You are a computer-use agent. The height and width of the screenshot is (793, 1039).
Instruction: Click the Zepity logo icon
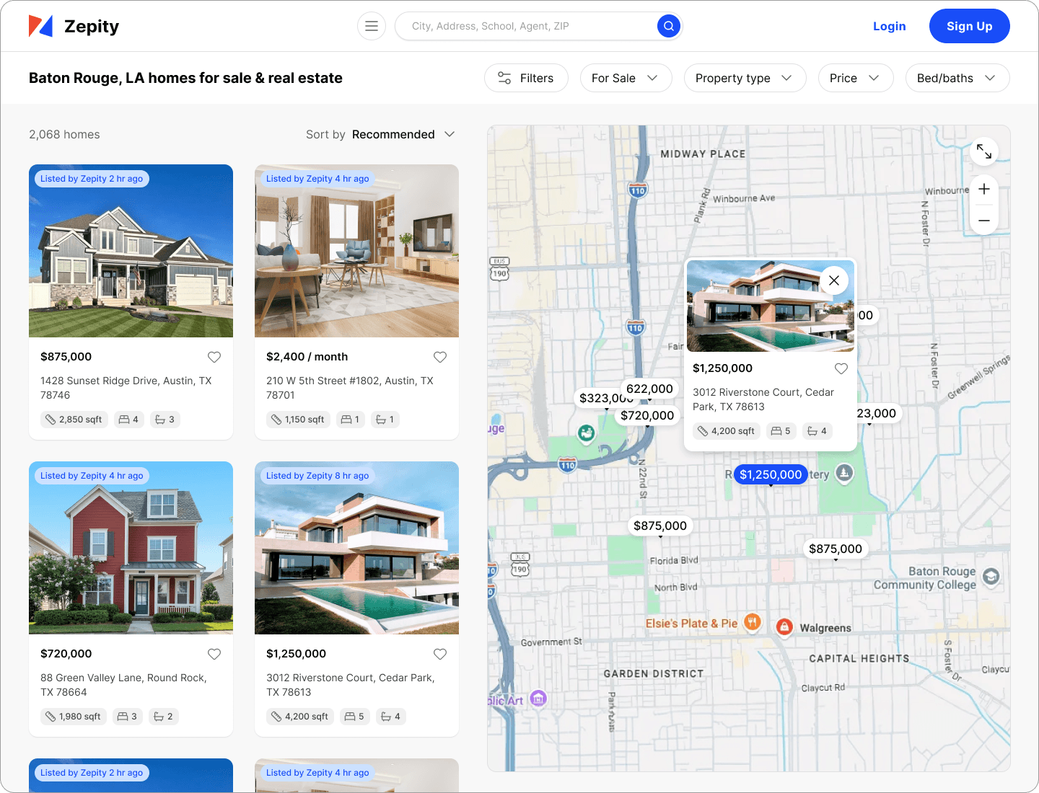40,26
